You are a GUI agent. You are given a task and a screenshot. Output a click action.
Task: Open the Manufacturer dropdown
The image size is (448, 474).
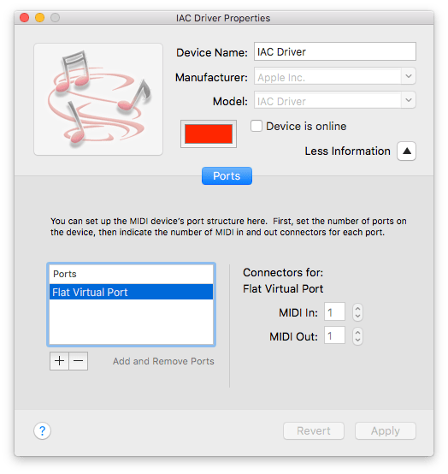coord(409,76)
